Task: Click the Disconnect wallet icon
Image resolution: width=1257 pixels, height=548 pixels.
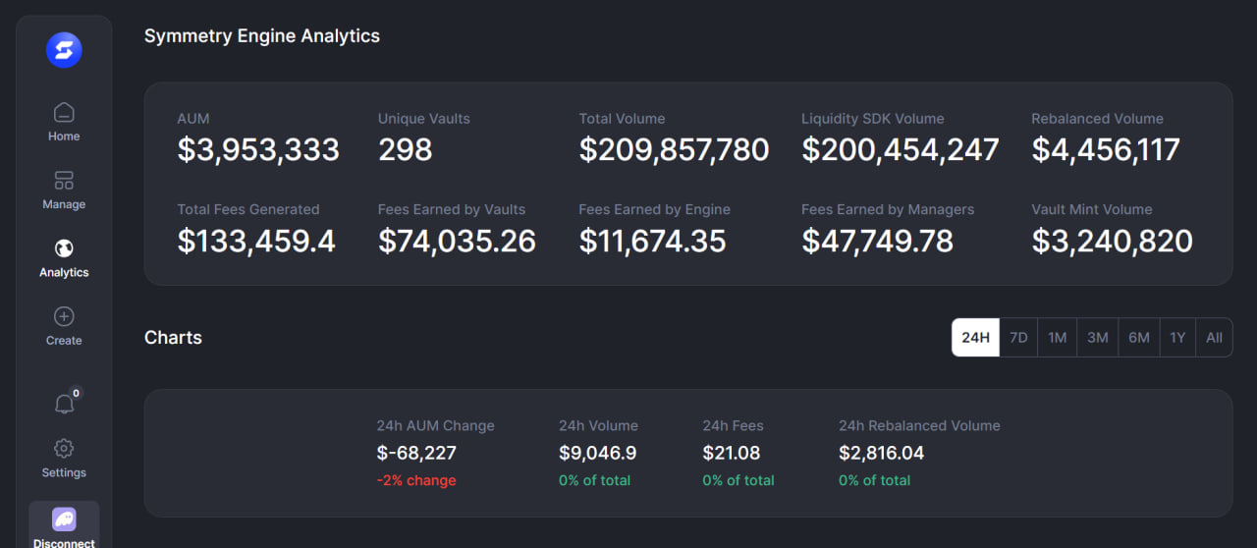Action: (x=64, y=519)
